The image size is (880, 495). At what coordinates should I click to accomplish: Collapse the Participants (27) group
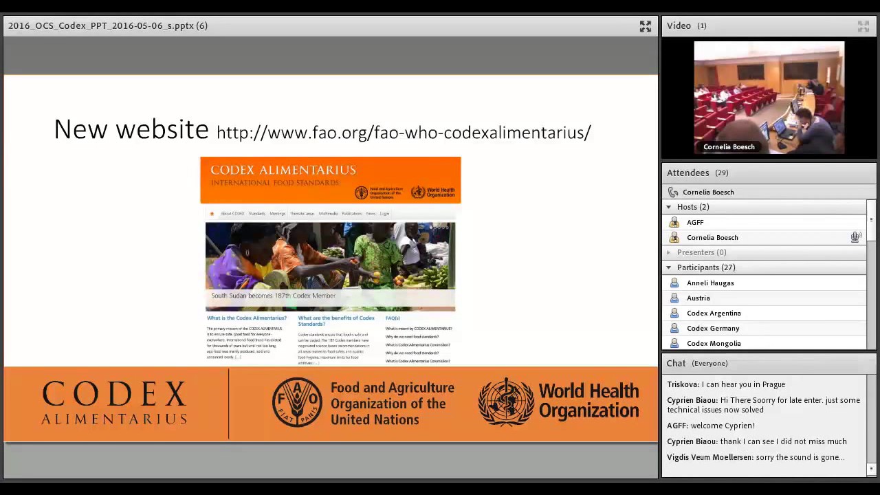coord(668,267)
